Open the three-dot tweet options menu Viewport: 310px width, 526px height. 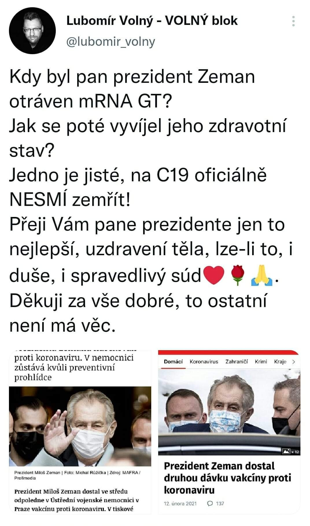[294, 21]
